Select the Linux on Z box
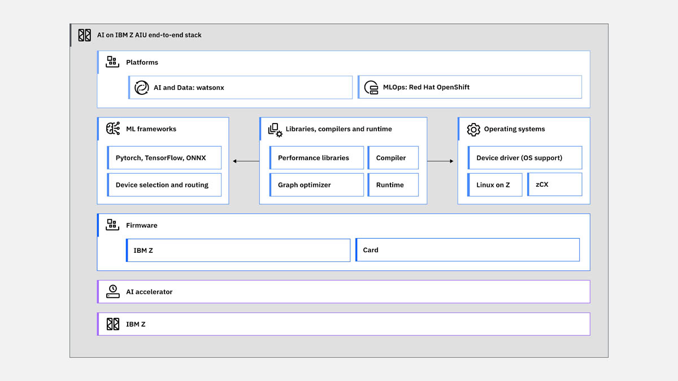The height and width of the screenshot is (381, 678). pos(495,185)
